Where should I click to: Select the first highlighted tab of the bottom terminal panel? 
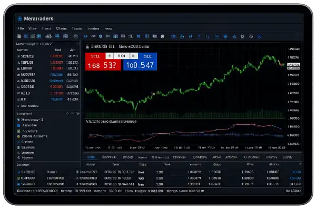pyautogui.click(x=91, y=157)
